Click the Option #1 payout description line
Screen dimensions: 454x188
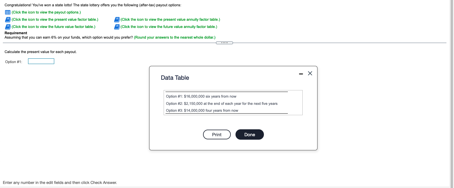click(202, 96)
